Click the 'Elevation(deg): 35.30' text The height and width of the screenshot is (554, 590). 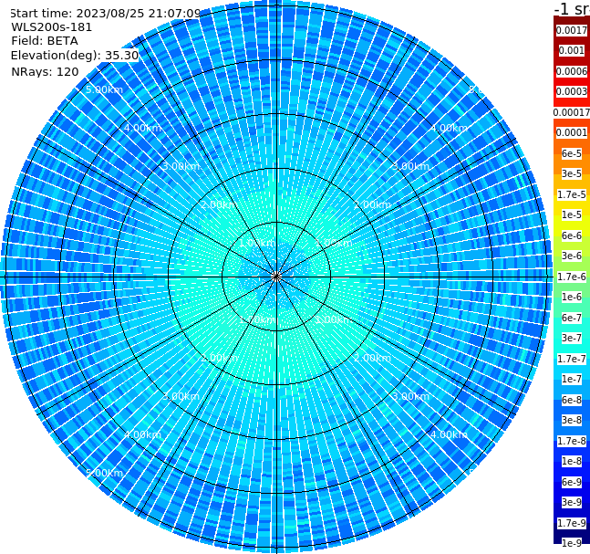coord(75,56)
